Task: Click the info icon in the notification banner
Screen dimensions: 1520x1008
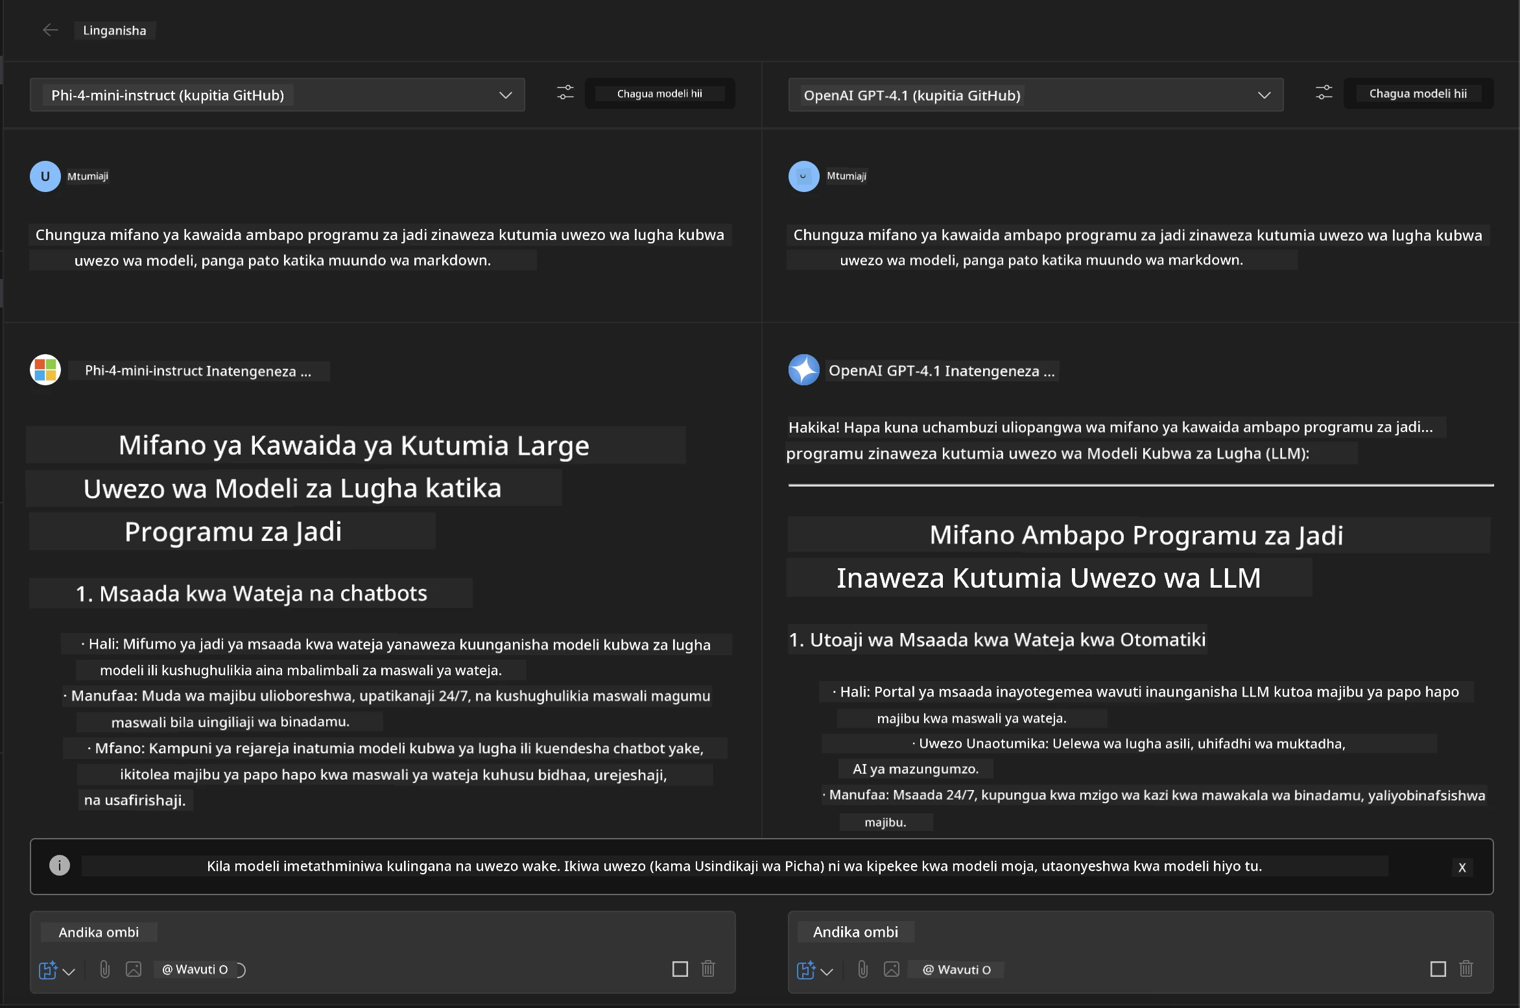Action: 60,865
